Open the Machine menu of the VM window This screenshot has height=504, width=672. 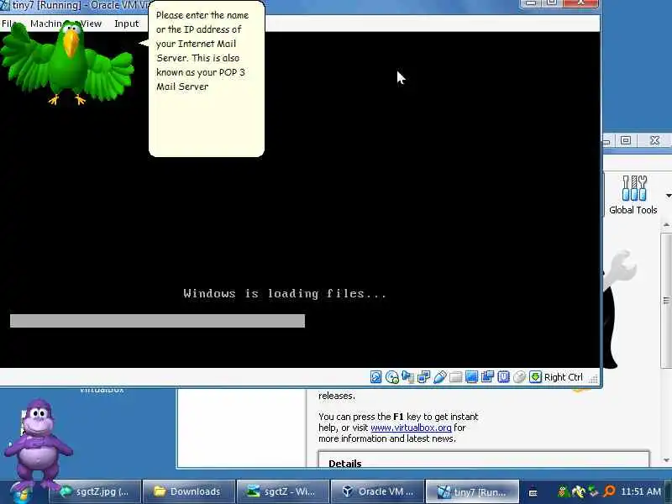pyautogui.click(x=46, y=24)
